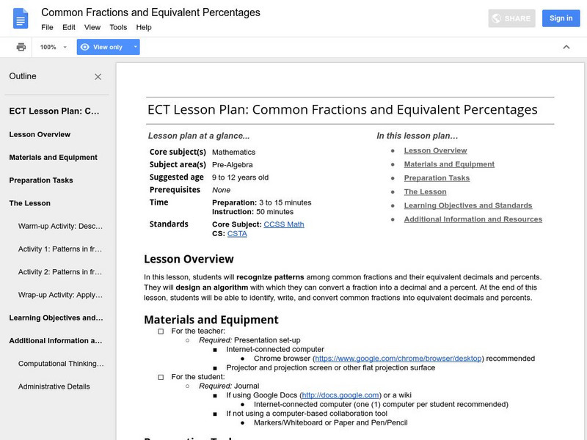Open the zoom level dropdown at 100%

pos(54,47)
